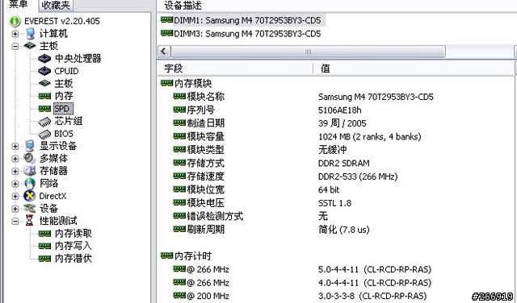Click the 多媒体 speaker icon

[x=30, y=158]
